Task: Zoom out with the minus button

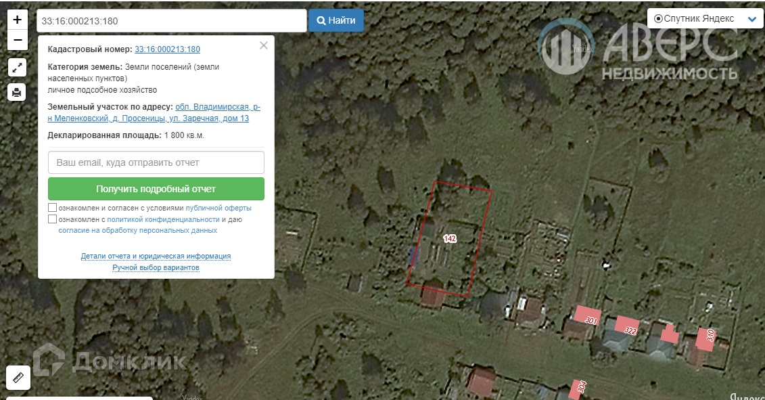Action: pyautogui.click(x=17, y=40)
